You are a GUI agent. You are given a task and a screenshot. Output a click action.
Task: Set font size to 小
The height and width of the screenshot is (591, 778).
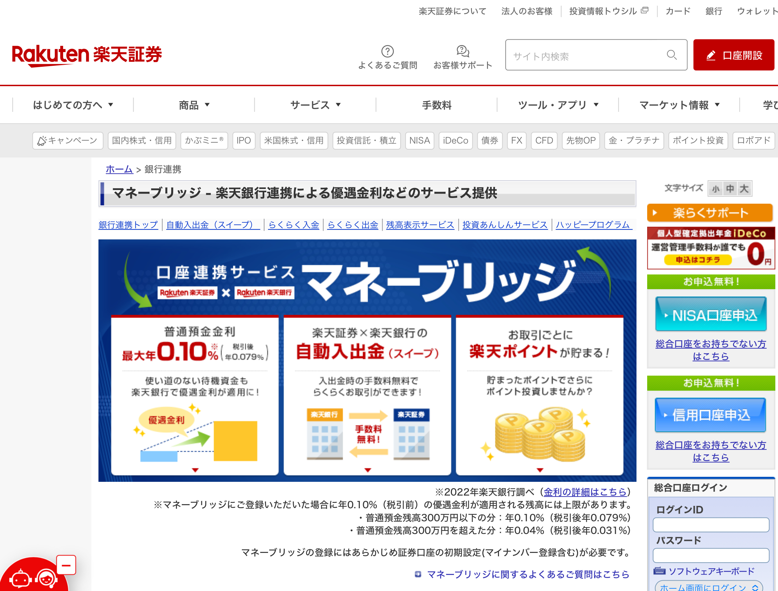coord(715,189)
